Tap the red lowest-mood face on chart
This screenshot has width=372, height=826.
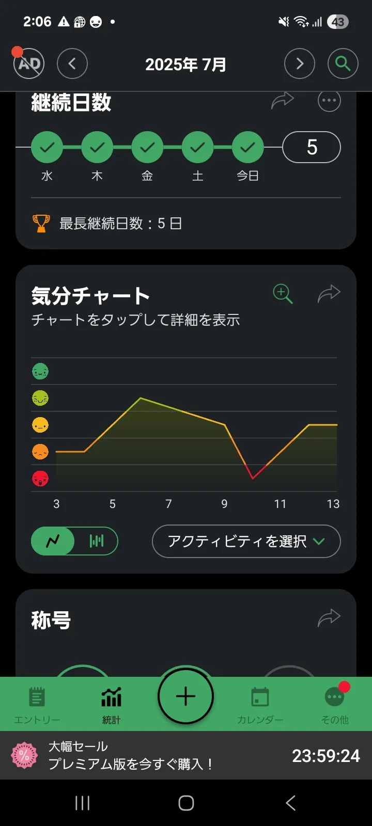tap(40, 479)
